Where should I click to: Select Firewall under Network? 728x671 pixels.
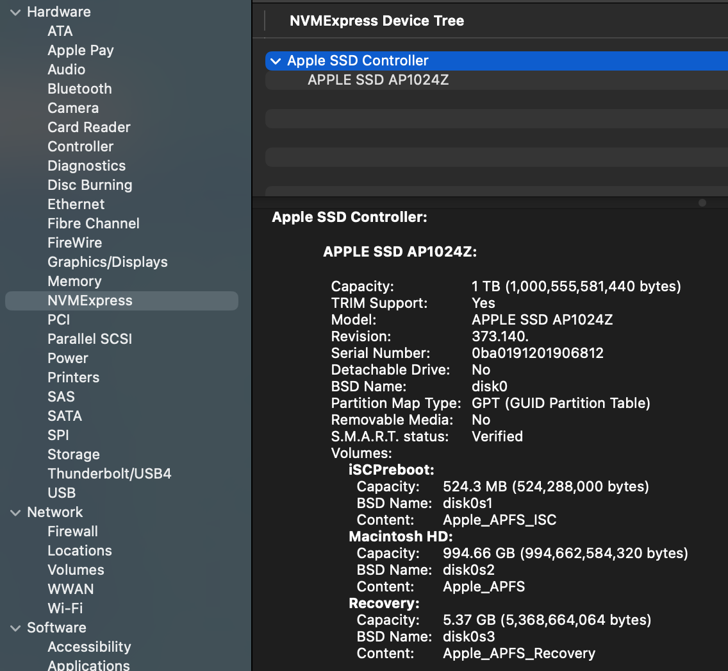[72, 532]
